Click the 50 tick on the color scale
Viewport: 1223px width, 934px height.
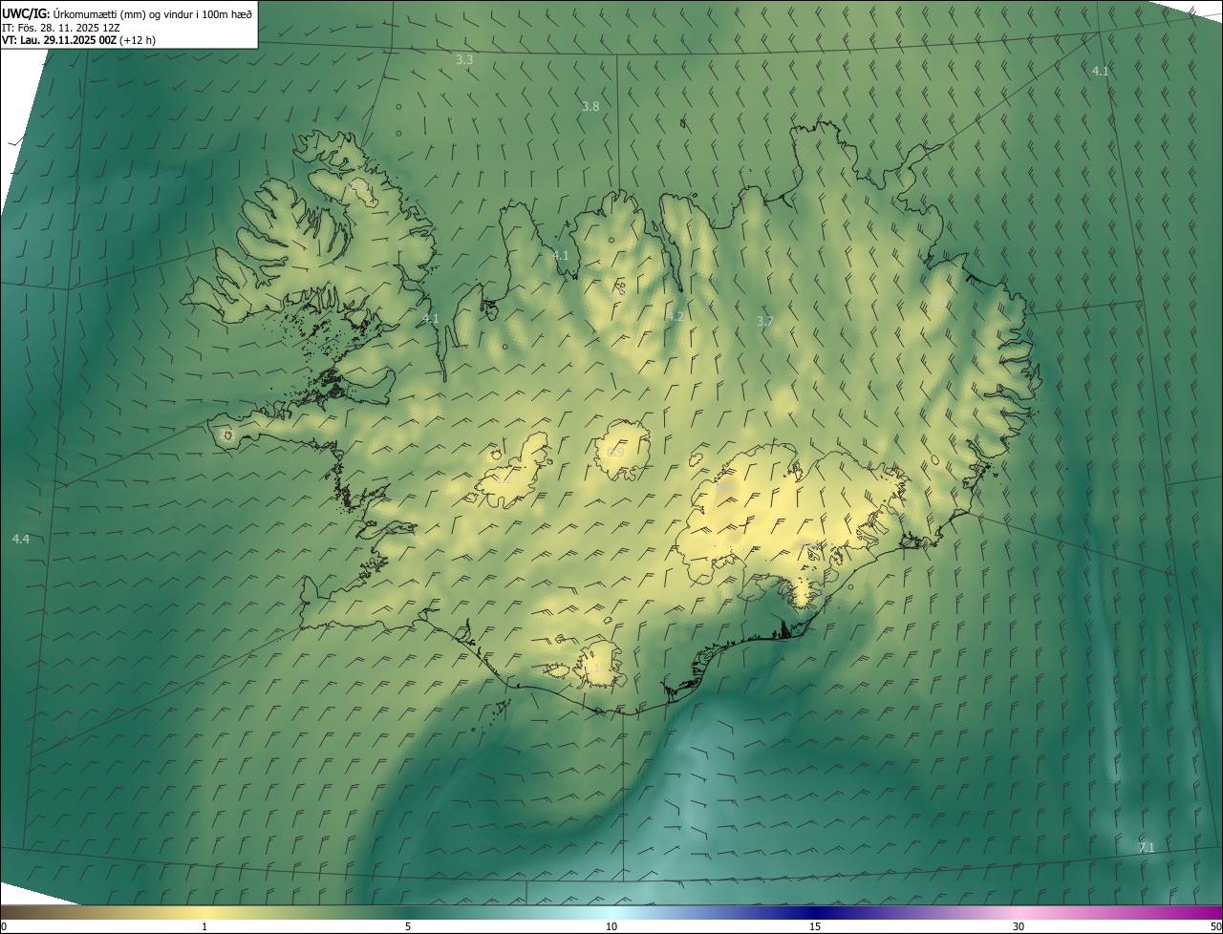point(1214,926)
